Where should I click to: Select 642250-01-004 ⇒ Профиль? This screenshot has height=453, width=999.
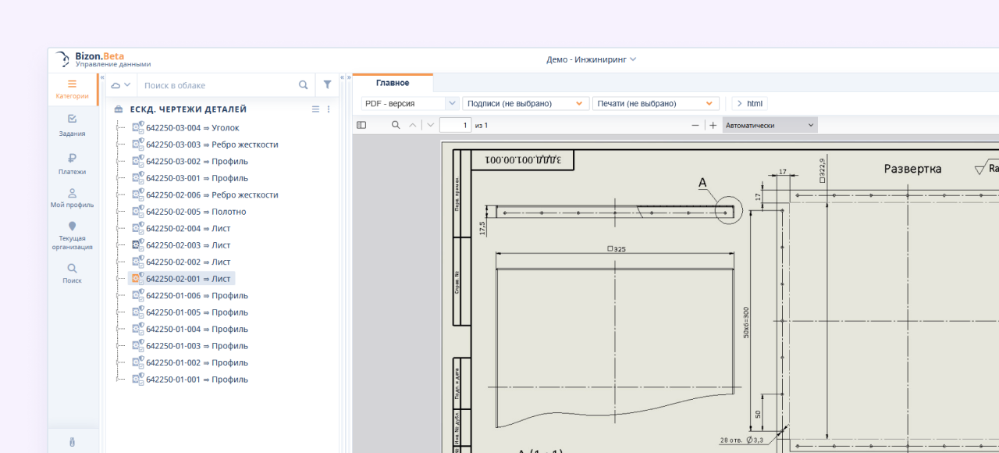click(197, 329)
